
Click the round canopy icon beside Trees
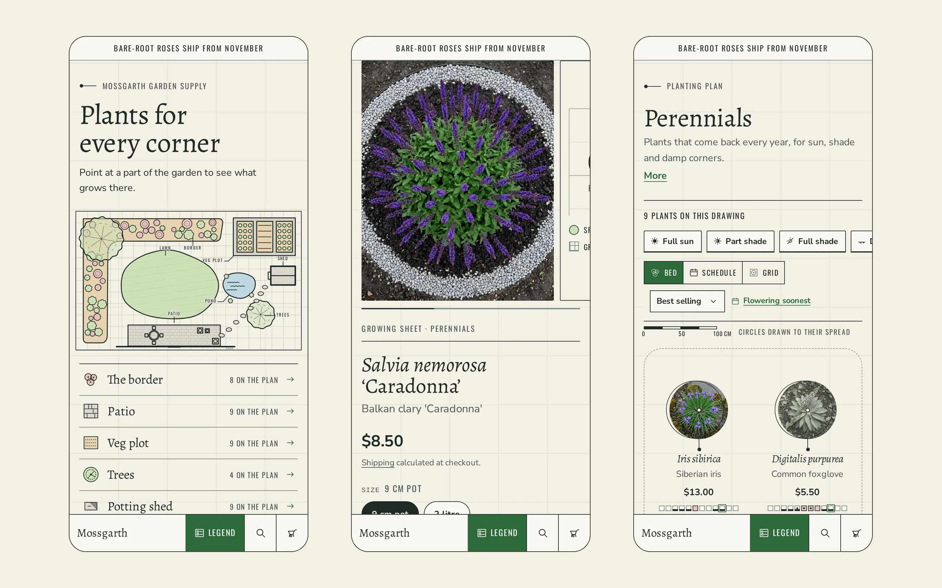pos(91,474)
